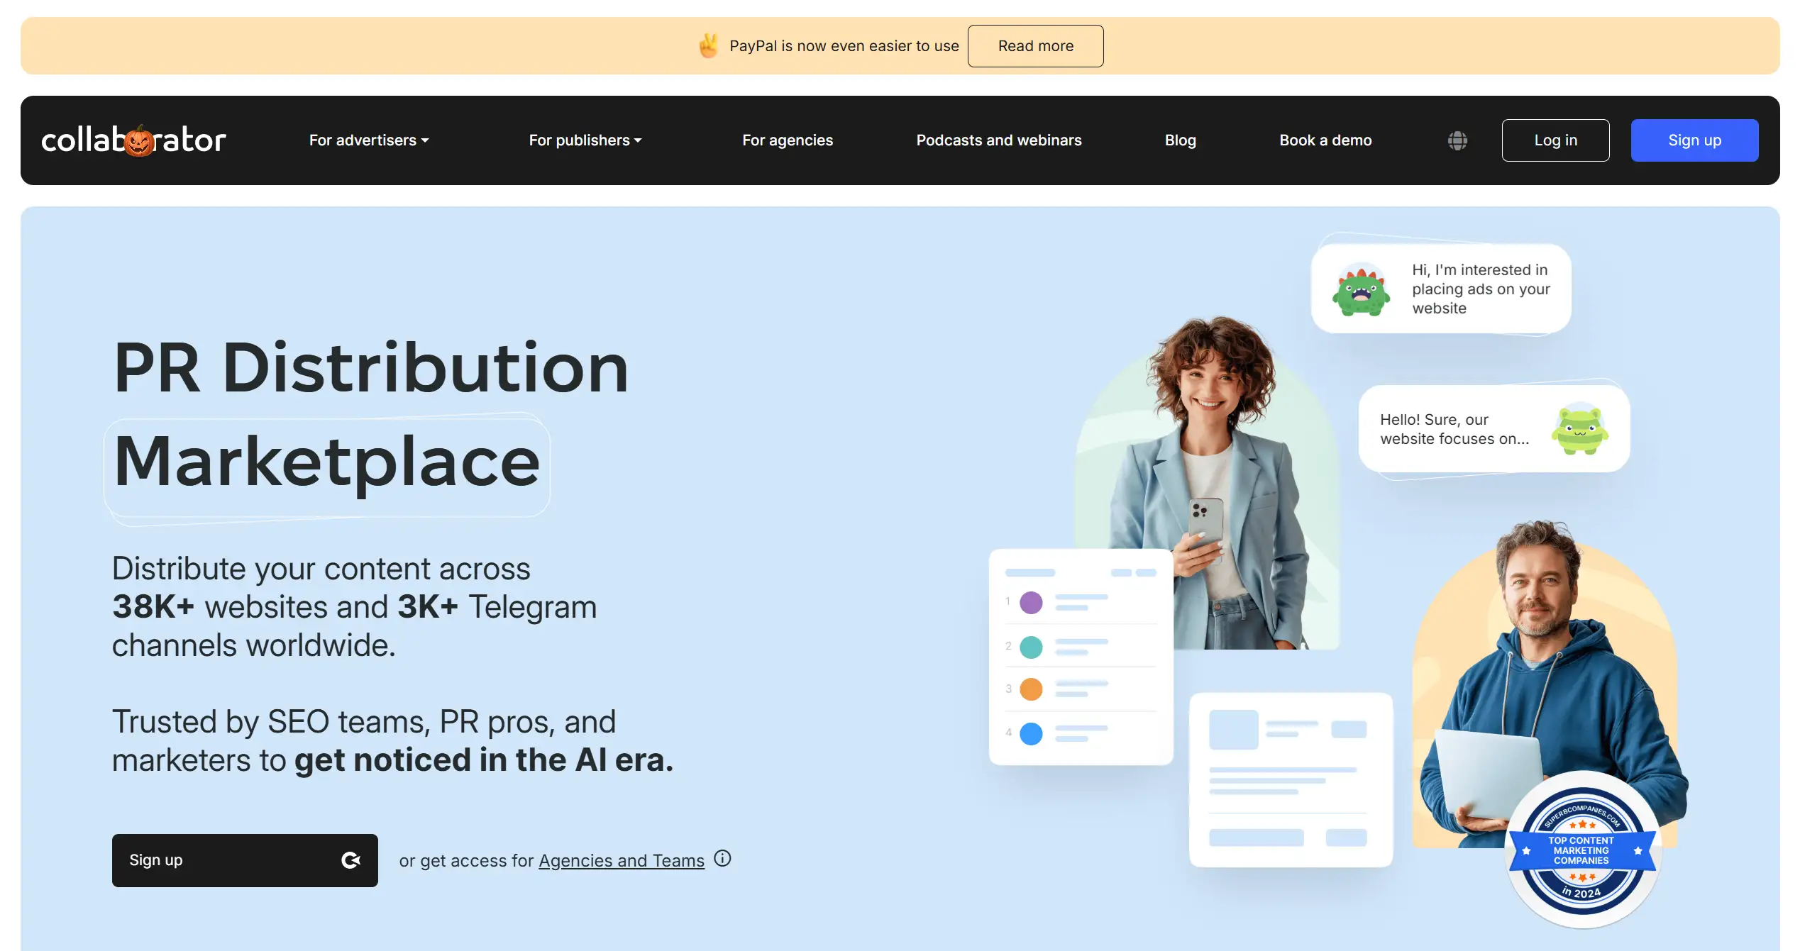Screen dimensions: 1800x951
Task: Click the purple circle in the ranking list
Action: pos(1031,603)
